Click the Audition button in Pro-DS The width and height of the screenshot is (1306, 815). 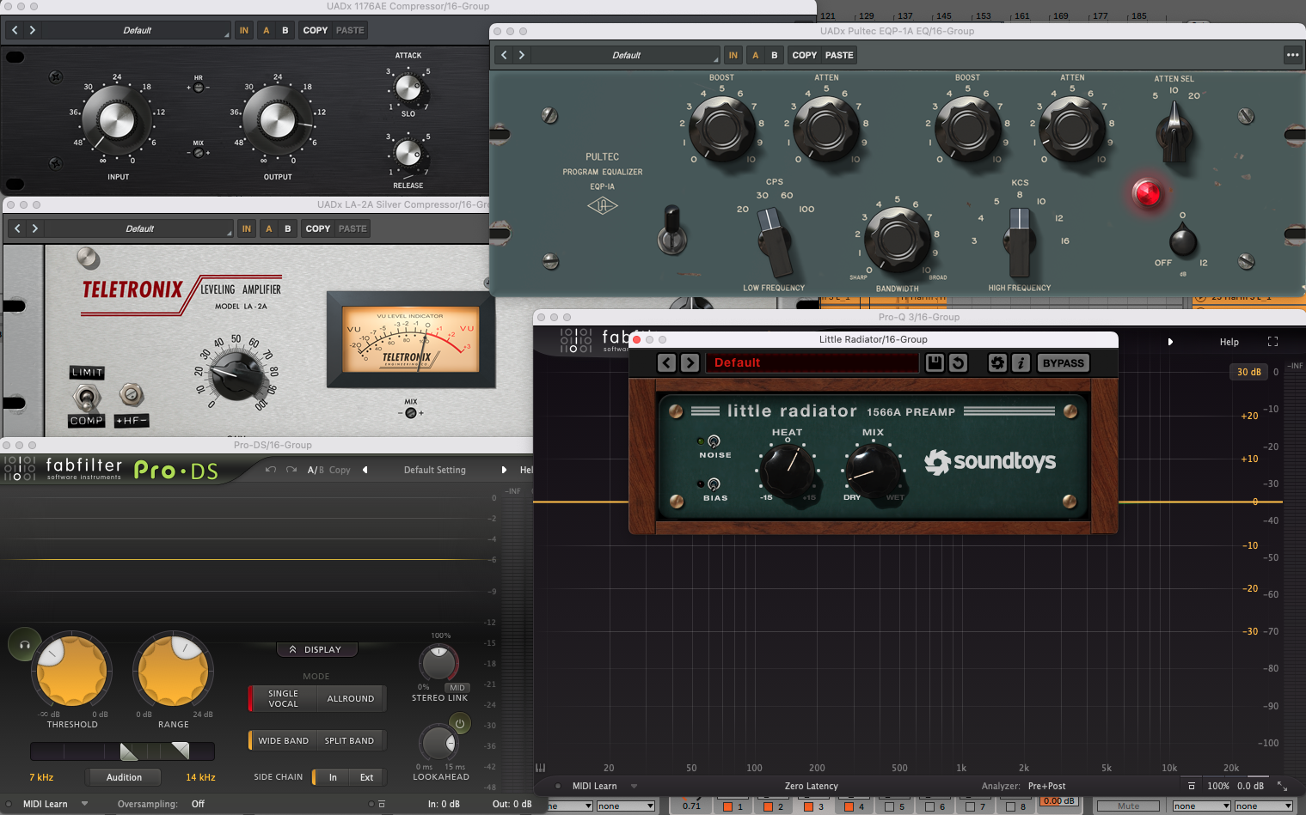[124, 777]
